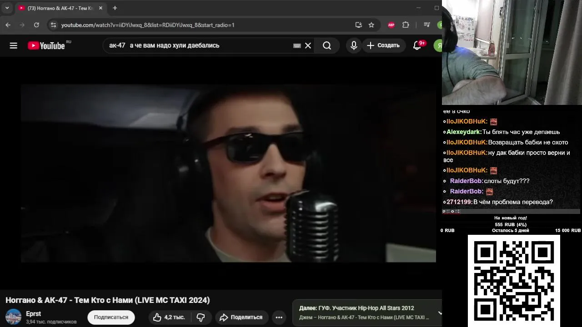
Task: Open media controls icon in toolbar
Action: tap(426, 25)
